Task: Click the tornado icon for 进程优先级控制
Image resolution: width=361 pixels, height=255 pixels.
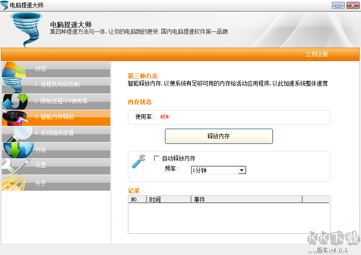Action: point(14,85)
